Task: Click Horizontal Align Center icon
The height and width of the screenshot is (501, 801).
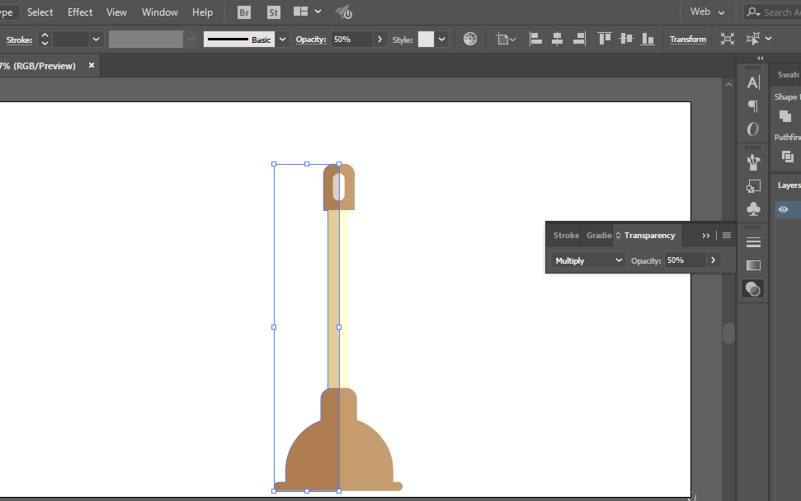Action: point(557,39)
